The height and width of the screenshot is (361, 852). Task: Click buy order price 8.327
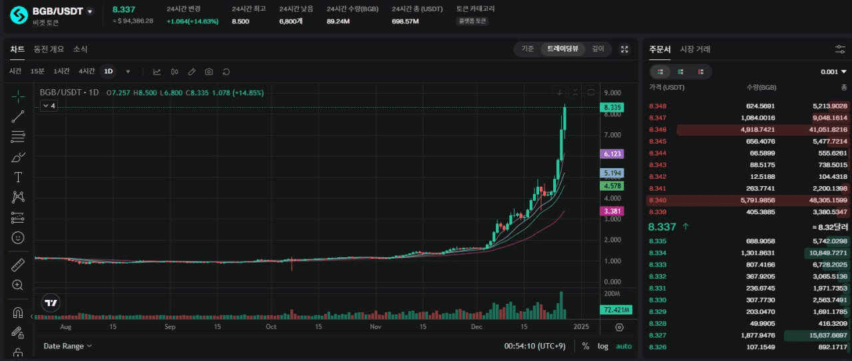tap(658, 335)
